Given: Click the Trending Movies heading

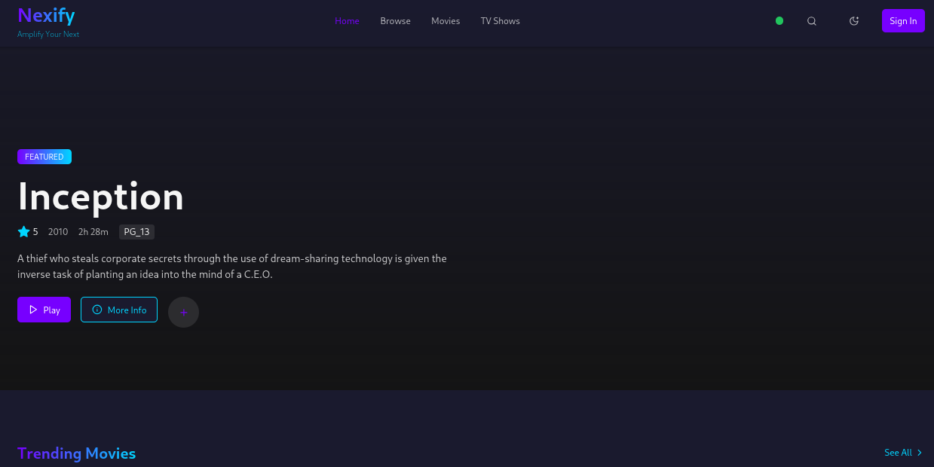Looking at the screenshot, I should point(76,453).
